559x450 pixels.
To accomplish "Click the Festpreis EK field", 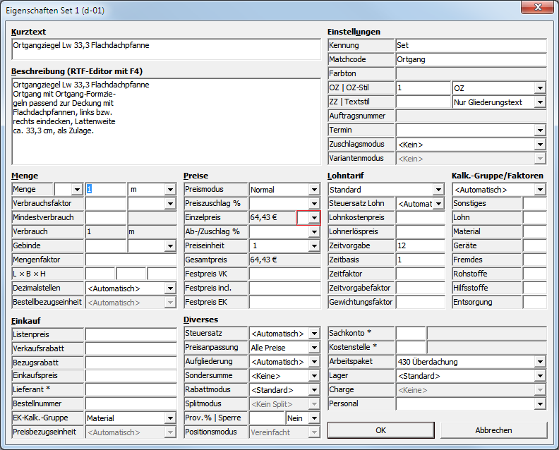I will pyautogui.click(x=284, y=302).
